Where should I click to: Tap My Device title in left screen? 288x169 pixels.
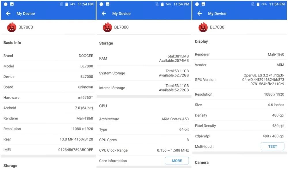[x=26, y=14]
